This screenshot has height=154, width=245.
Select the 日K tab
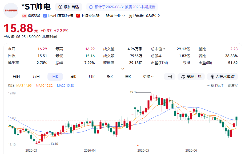point(55,77)
